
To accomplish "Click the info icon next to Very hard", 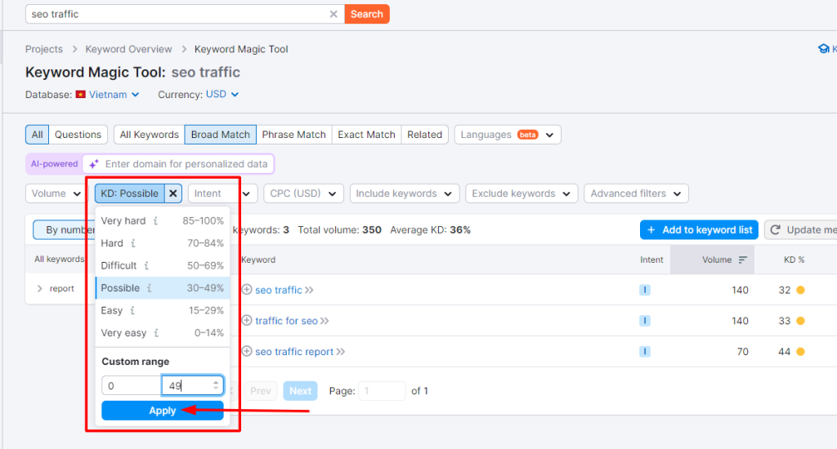I will 155,221.
